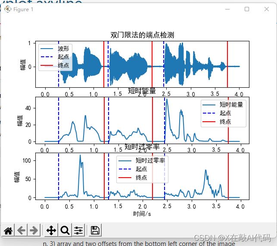Screen dimensions: 277x246
Task: Click the 幅值 y-axis label of the energy plot
Action: click(x=20, y=120)
